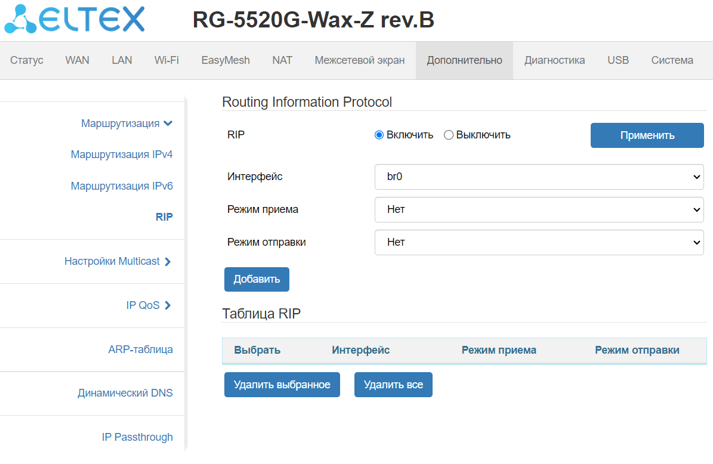713x464 pixels.
Task: Open the Режим приема dropdown
Action: click(539, 210)
